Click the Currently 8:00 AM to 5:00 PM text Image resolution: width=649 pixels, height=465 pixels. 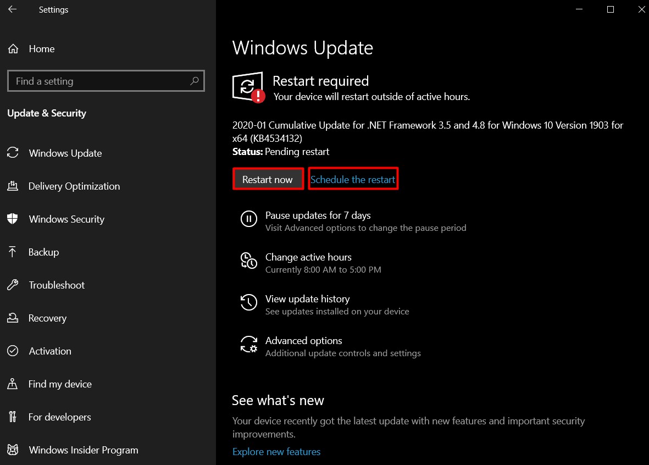[323, 270]
